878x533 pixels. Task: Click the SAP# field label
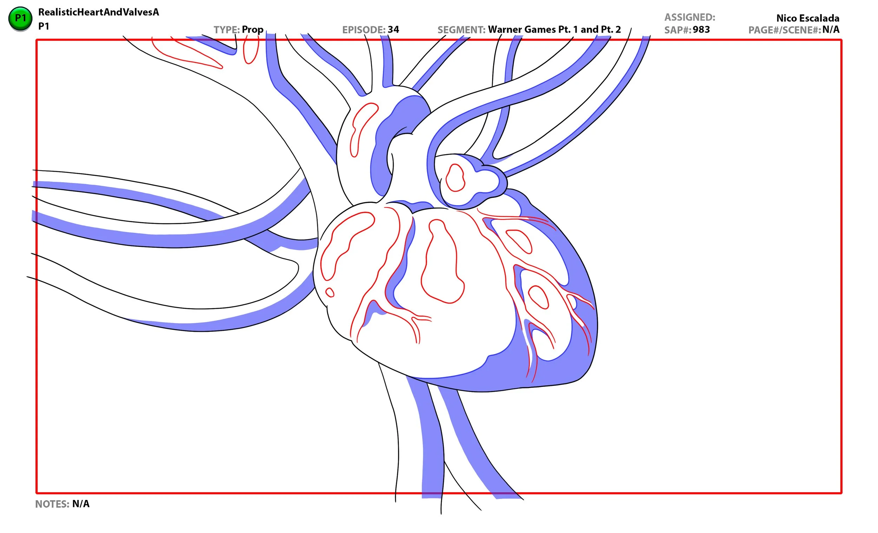coord(677,30)
